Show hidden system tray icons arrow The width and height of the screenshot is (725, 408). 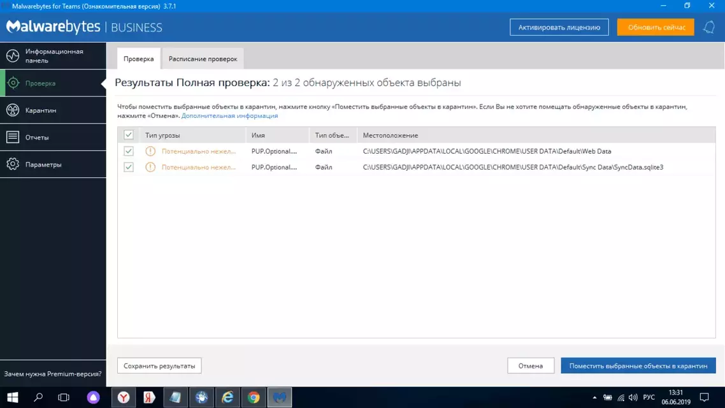(594, 397)
